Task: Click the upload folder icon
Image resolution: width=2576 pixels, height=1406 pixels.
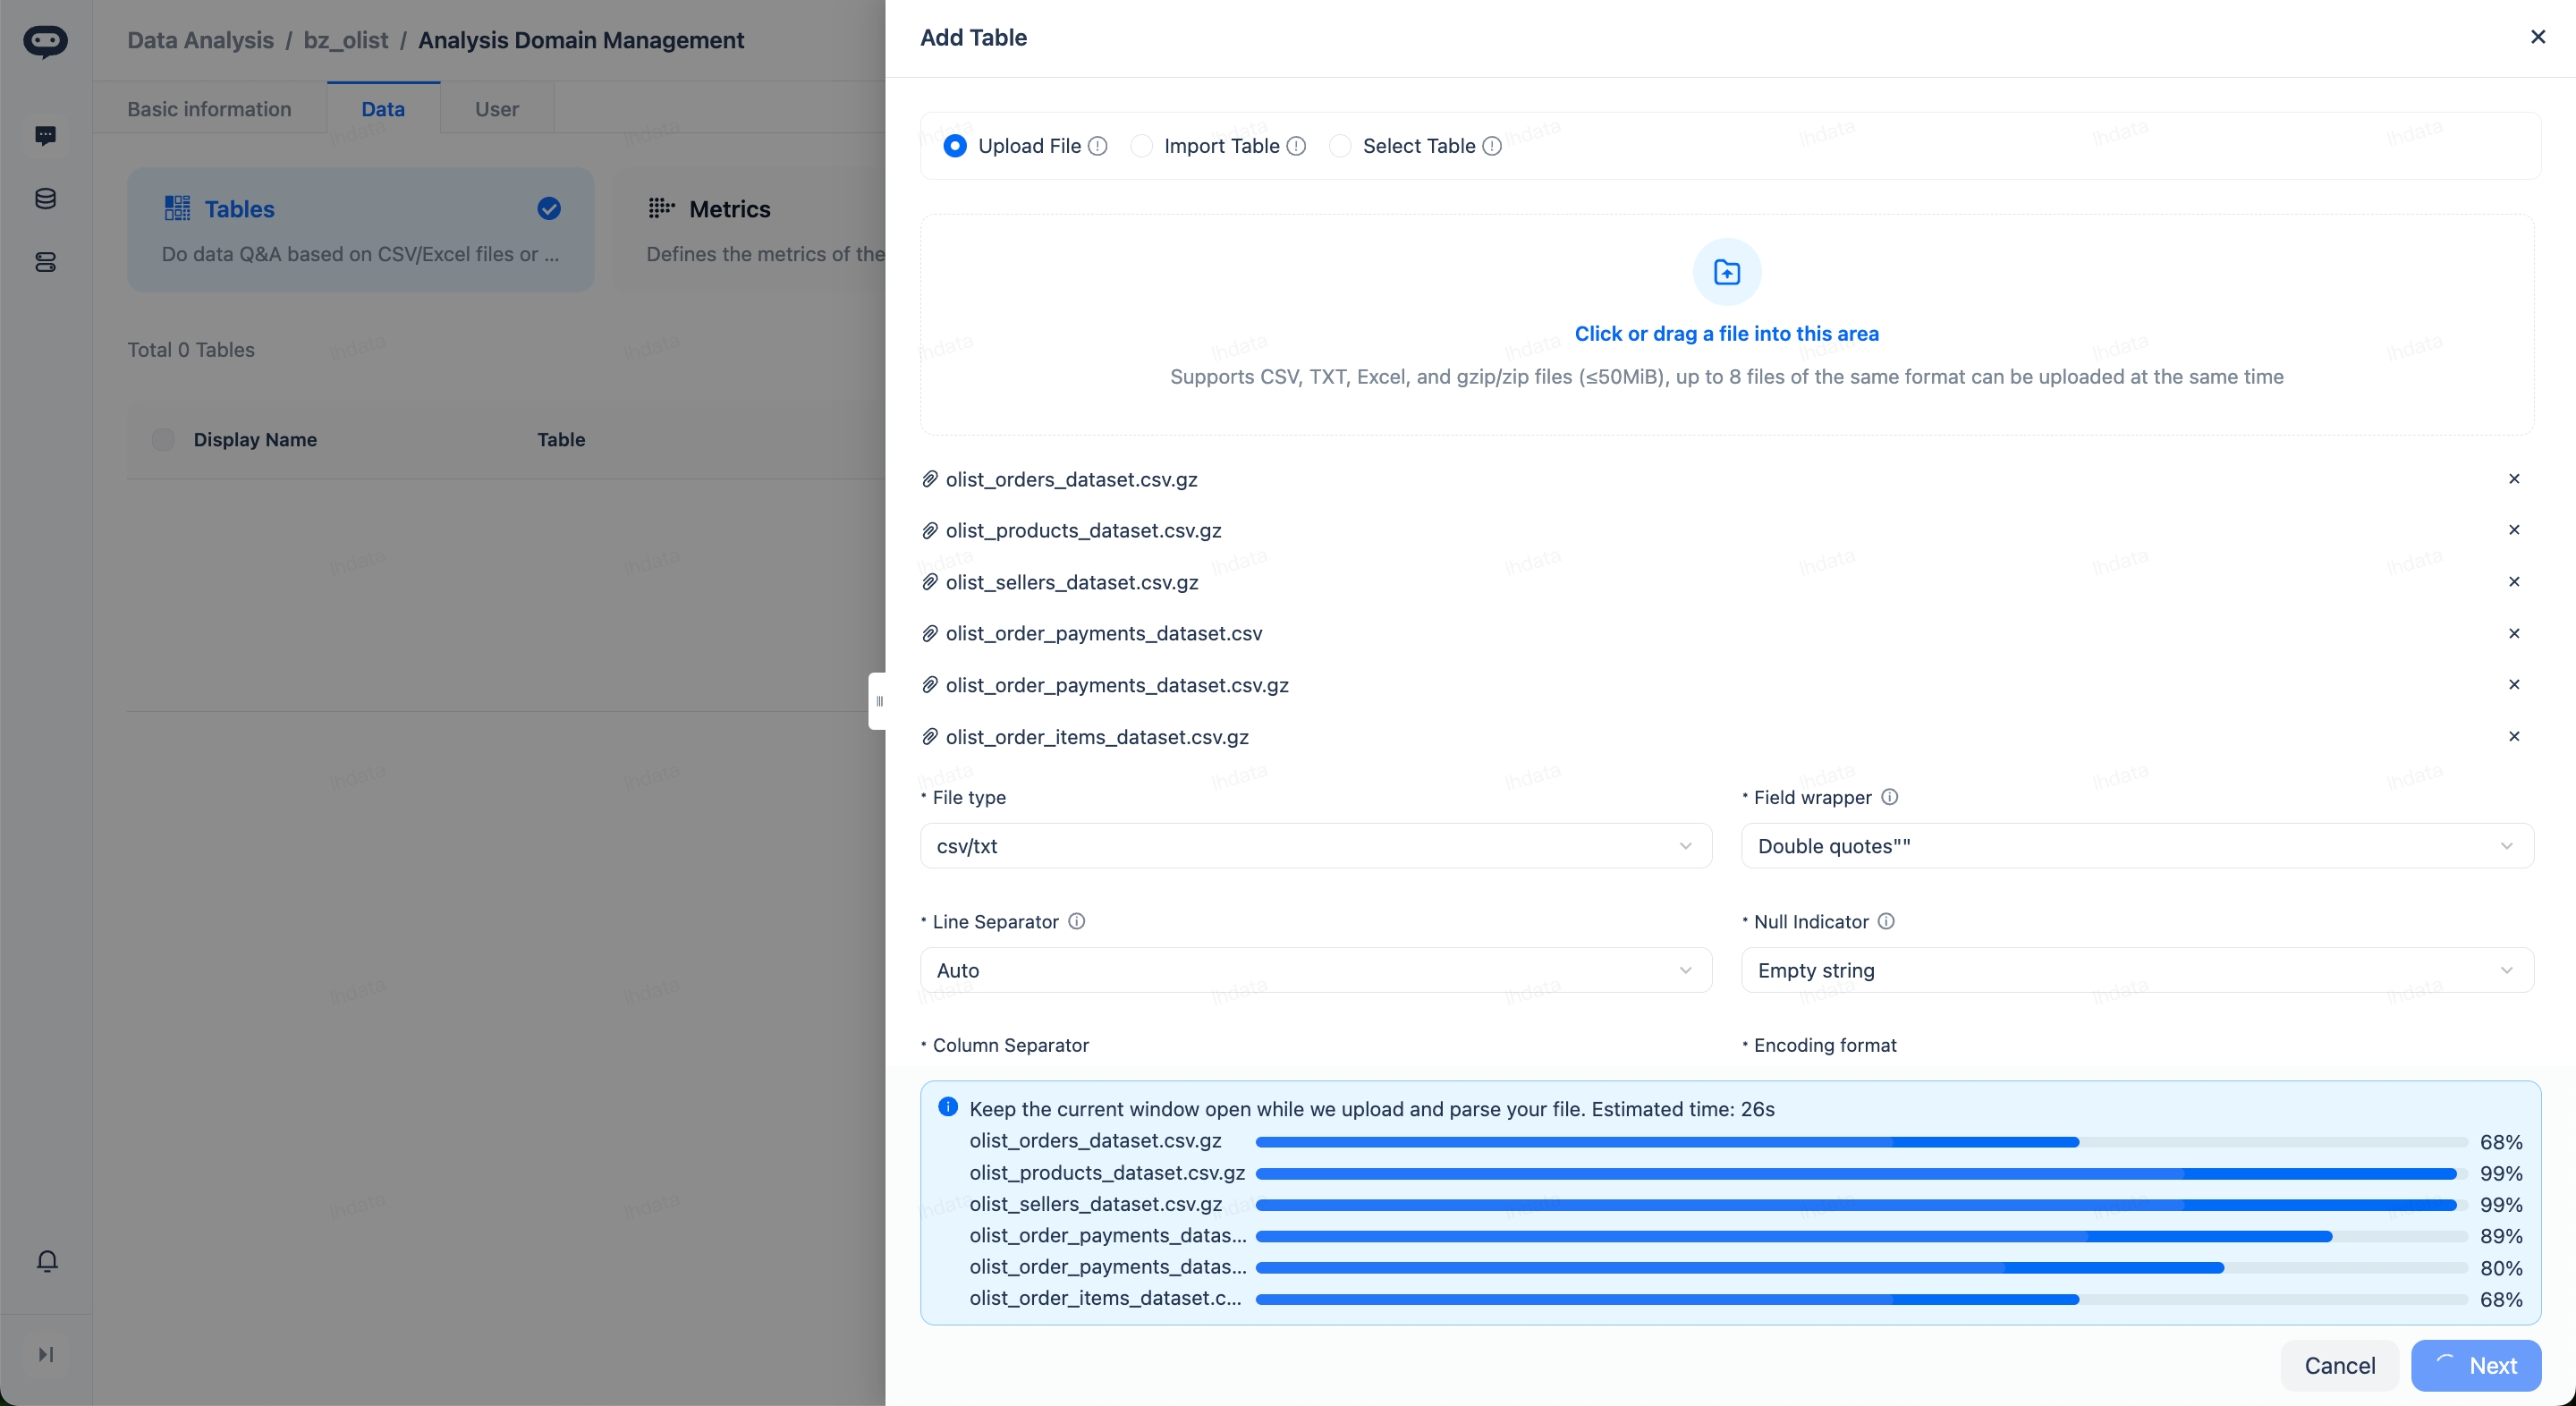Action: pos(1726,272)
